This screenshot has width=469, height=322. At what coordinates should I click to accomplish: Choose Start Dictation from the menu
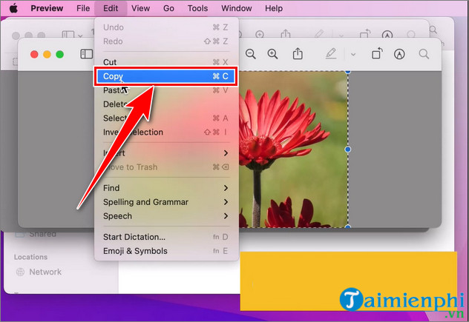[x=166, y=237]
